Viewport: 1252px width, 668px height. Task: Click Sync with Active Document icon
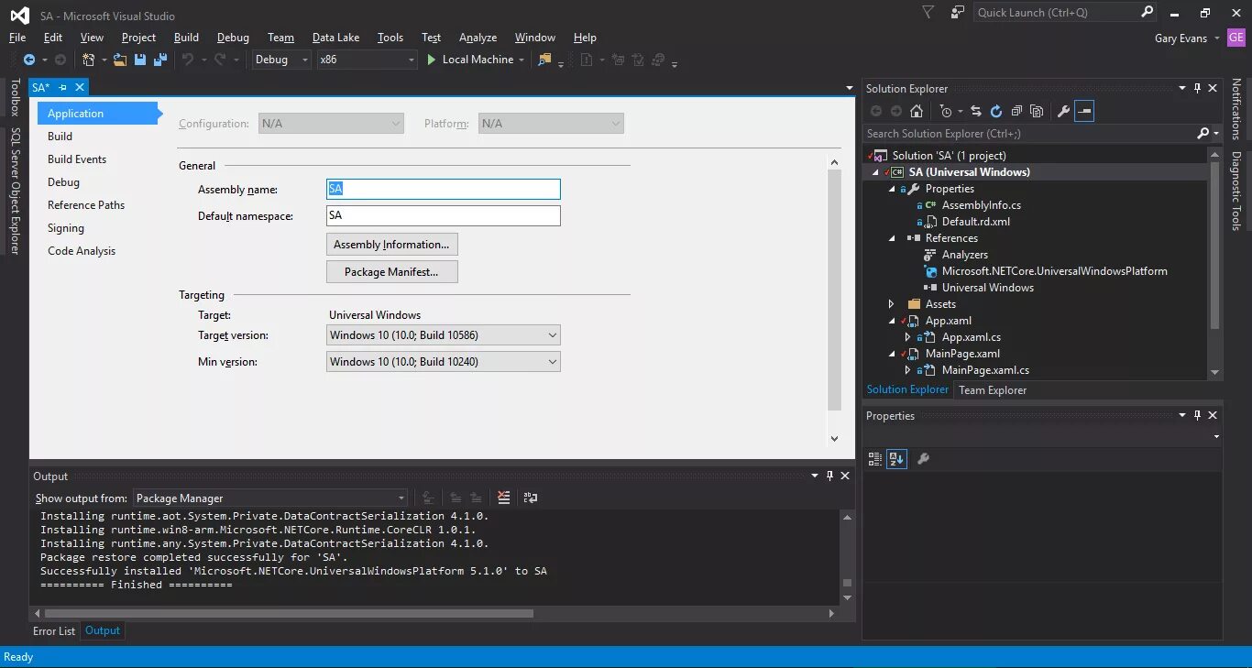[x=976, y=111]
